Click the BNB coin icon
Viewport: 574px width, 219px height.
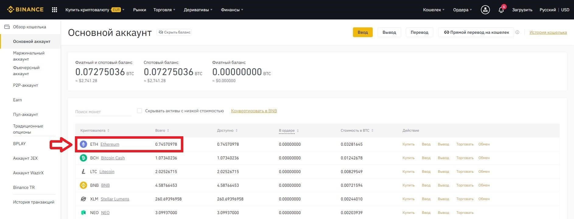click(83, 185)
